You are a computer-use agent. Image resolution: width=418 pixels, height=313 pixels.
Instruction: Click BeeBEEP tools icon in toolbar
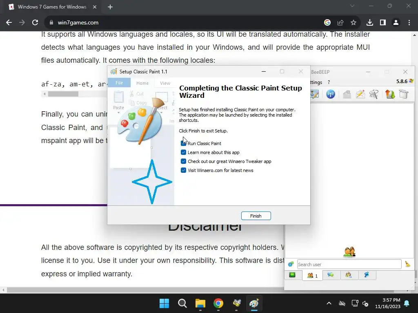coord(374,94)
